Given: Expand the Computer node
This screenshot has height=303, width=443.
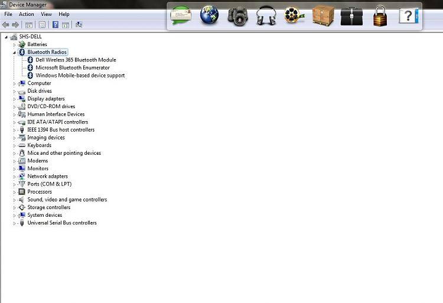Looking at the screenshot, I should [14, 84].
